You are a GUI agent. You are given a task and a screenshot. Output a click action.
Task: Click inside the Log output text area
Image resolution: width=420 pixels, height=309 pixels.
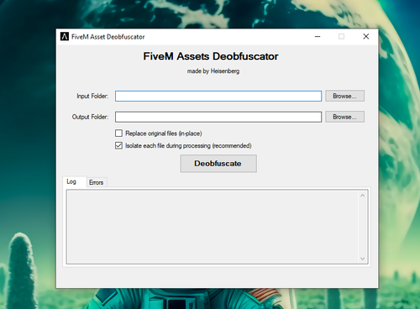click(x=213, y=227)
